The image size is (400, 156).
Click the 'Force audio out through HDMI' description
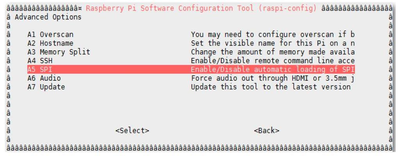(x=273, y=78)
